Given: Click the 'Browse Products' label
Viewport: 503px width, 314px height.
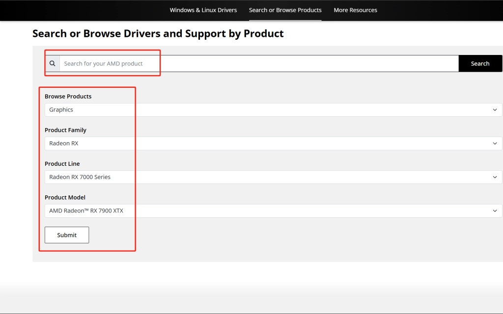Looking at the screenshot, I should (x=68, y=97).
